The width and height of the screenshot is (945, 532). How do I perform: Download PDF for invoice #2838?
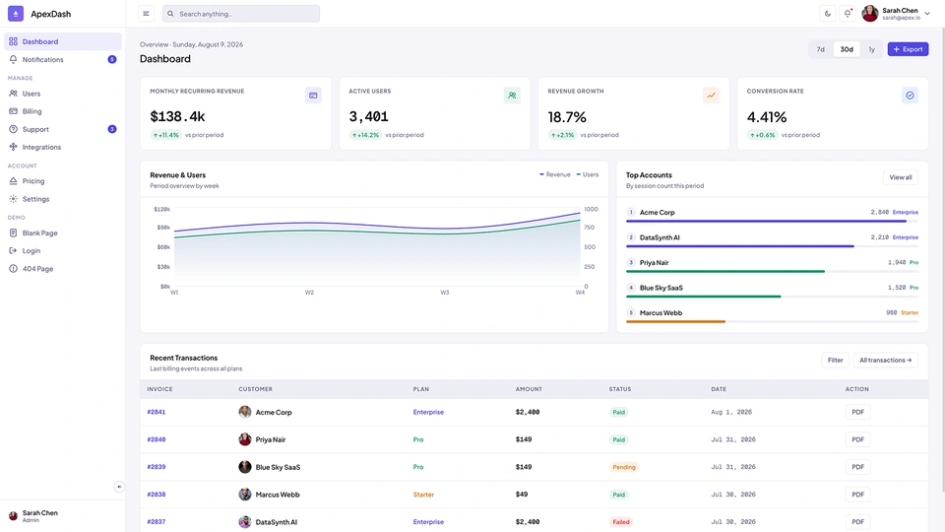pos(857,494)
